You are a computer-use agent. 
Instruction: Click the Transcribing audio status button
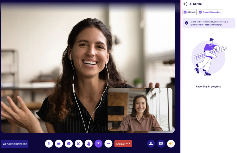tap(210, 12)
